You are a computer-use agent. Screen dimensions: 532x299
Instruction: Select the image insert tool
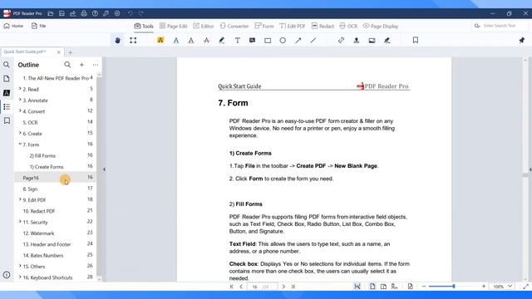[x=372, y=41]
